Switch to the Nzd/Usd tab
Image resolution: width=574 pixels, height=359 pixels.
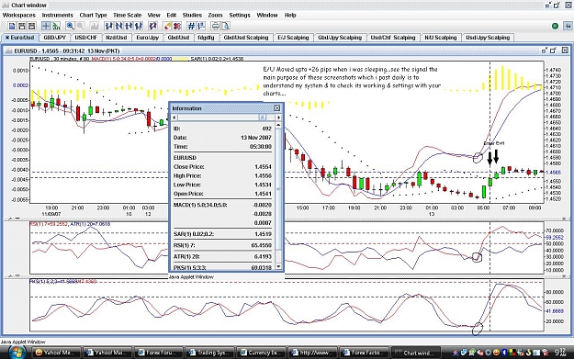coord(117,38)
